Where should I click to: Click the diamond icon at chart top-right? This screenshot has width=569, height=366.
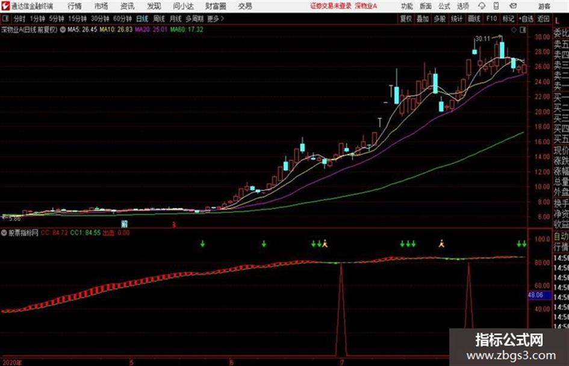point(514,30)
